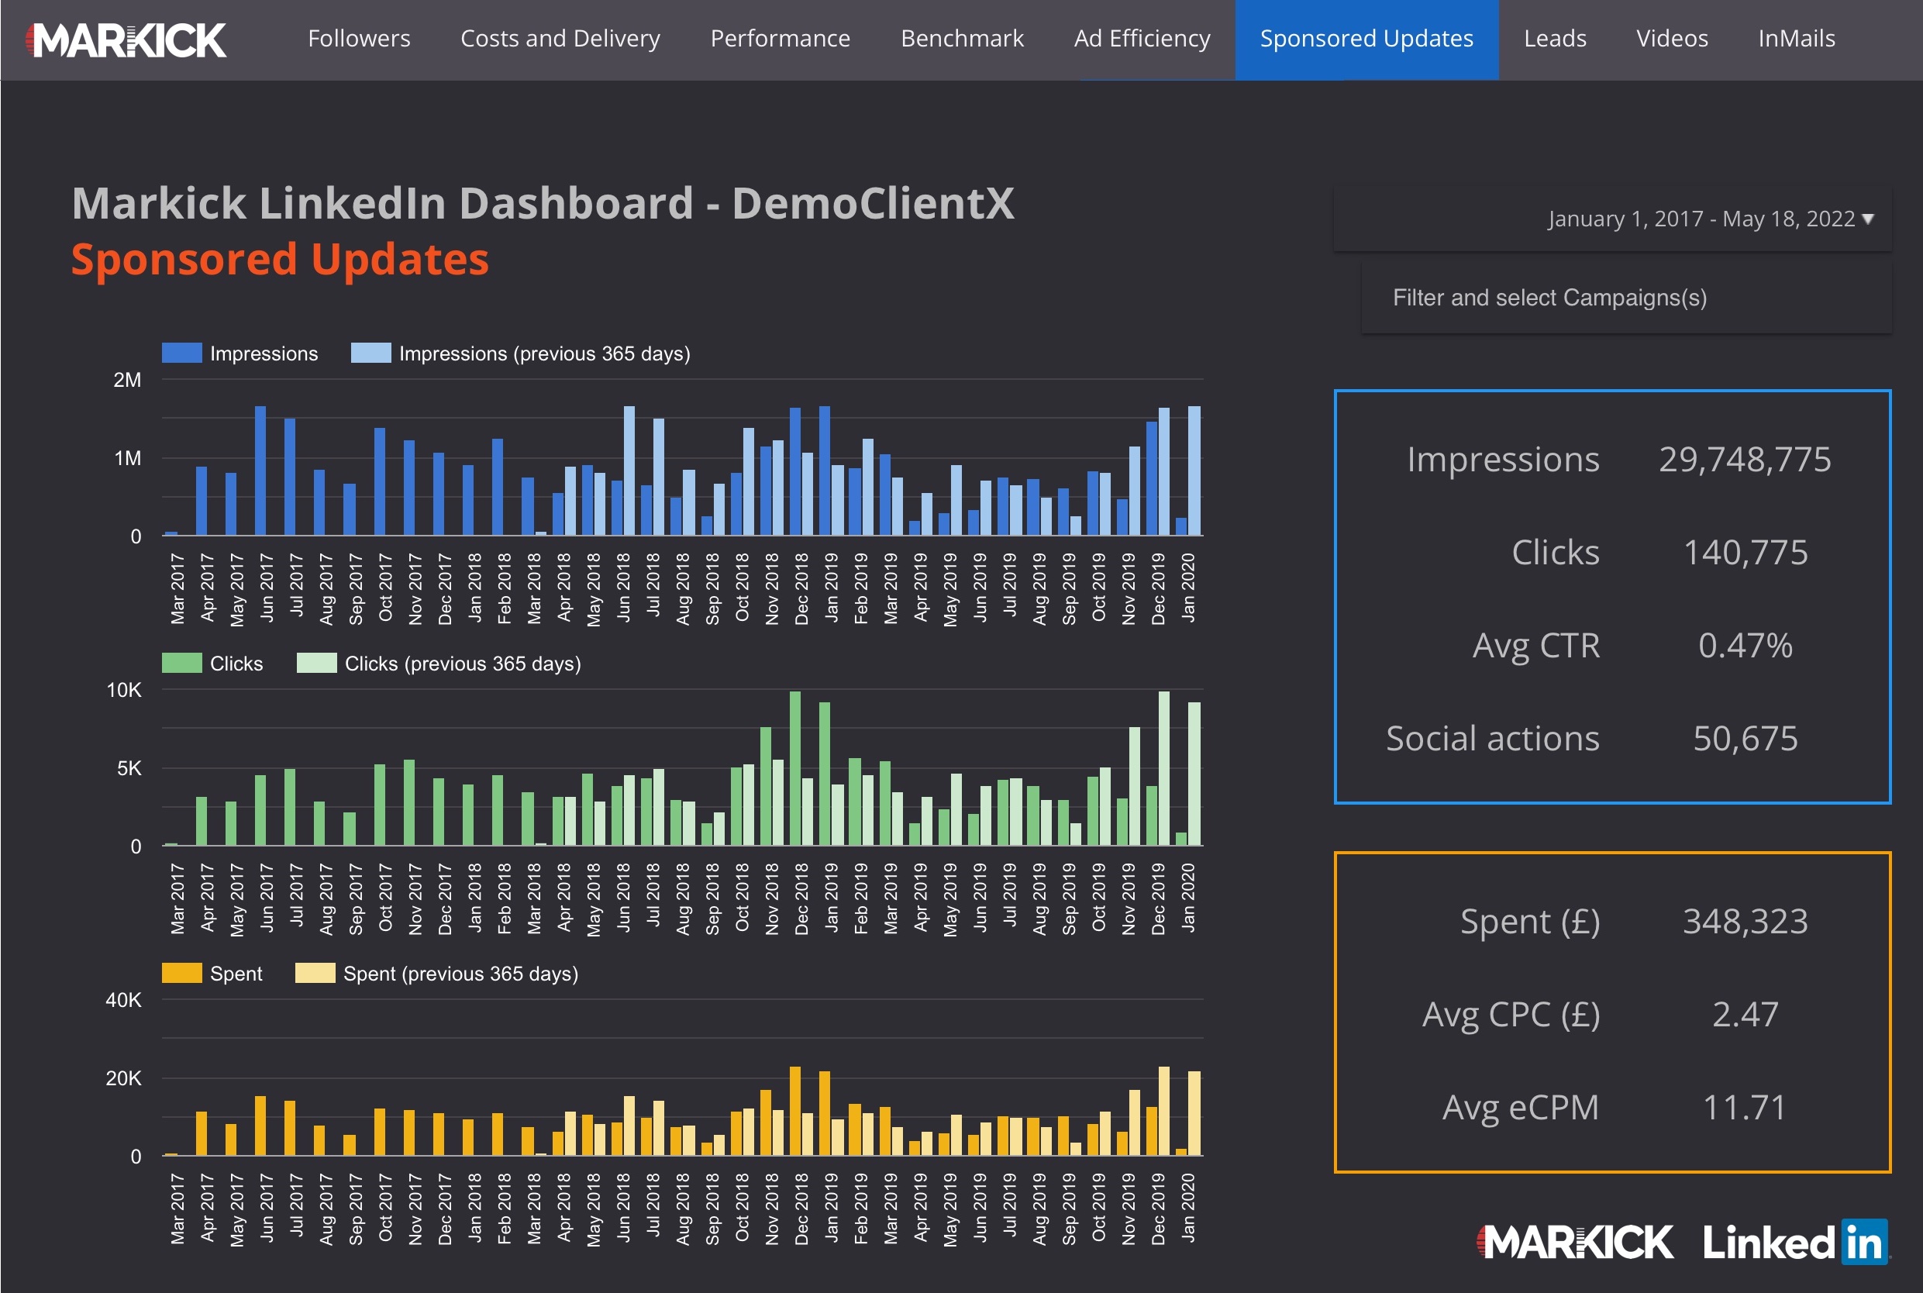Click Clicks (previous 365 days) light green swatch
The height and width of the screenshot is (1293, 1923).
316,663
